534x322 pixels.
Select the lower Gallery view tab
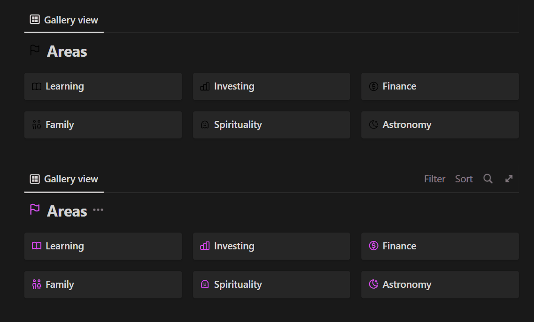point(64,179)
